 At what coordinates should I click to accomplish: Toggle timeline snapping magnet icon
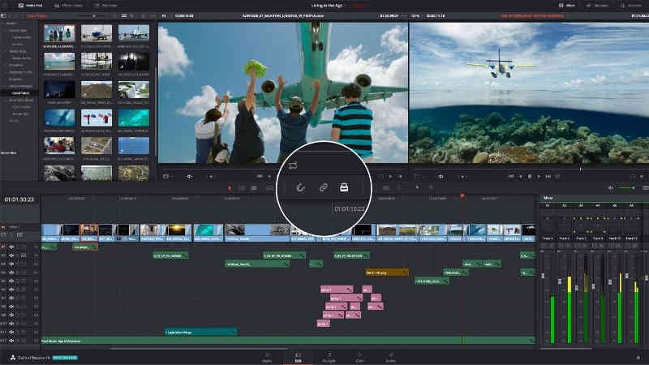click(300, 187)
